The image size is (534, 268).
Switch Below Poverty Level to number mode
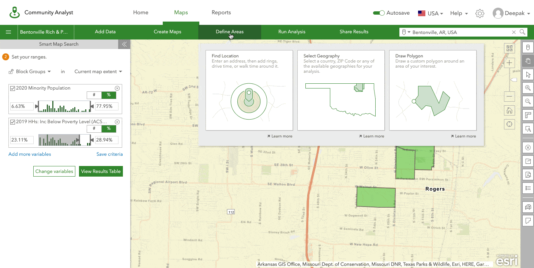94,129
